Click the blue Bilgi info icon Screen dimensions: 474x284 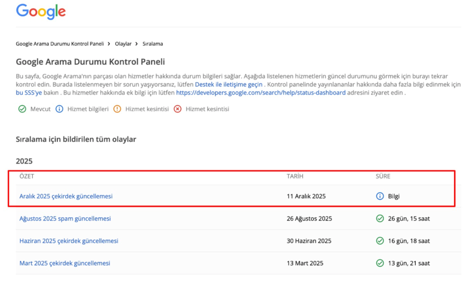[x=380, y=196]
